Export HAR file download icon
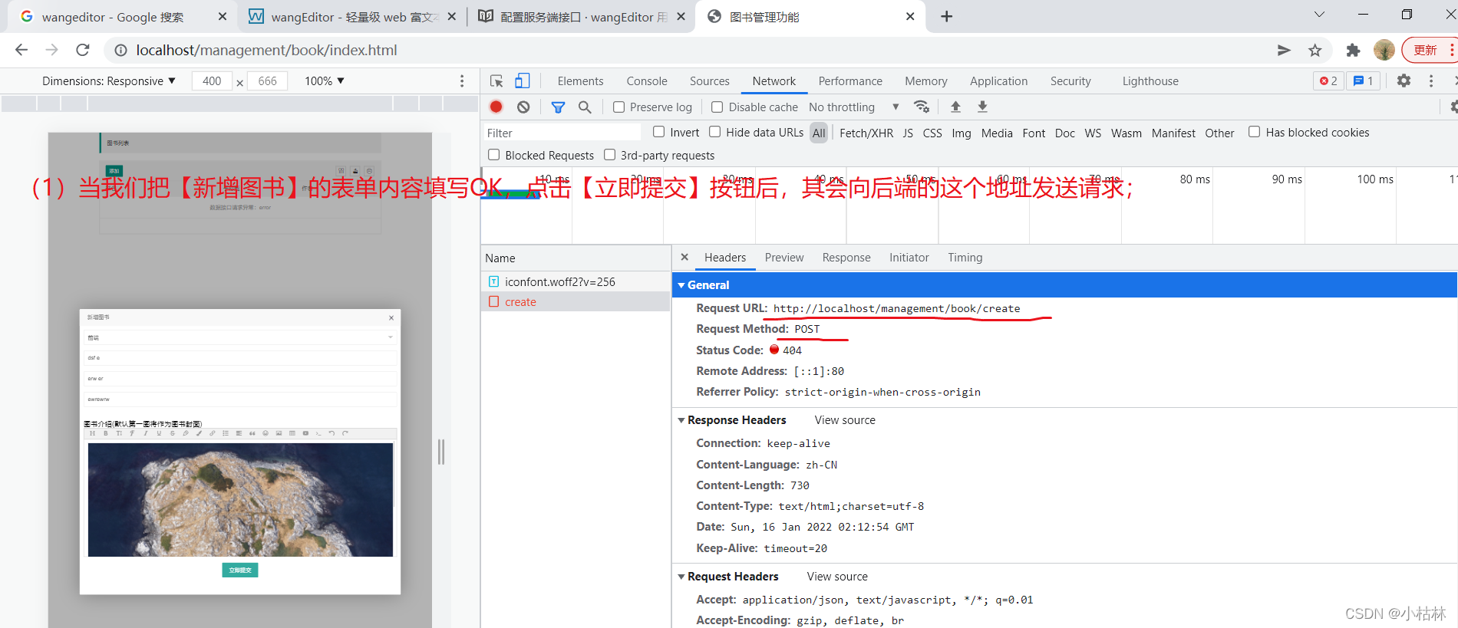This screenshot has height=628, width=1458. [982, 107]
